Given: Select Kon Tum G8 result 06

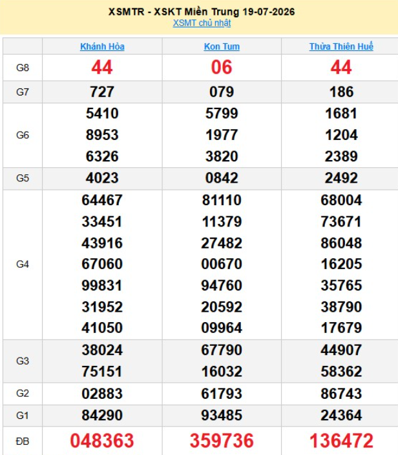Looking at the screenshot, I should pos(222,67).
